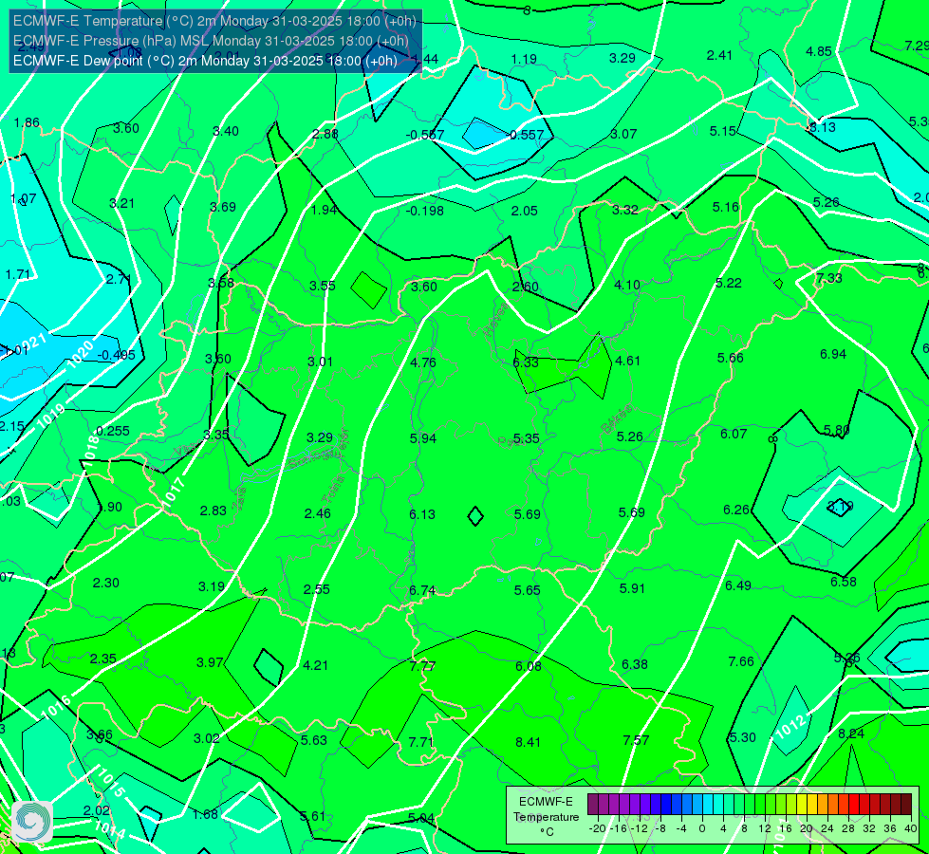Click the 7.33 dew point value
Screen dimensions: 929x854
click(828, 278)
